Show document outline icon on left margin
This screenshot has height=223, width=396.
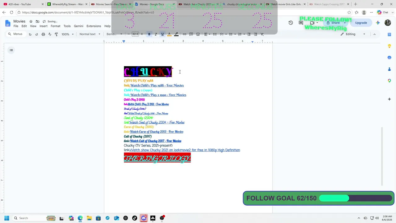point(11,50)
